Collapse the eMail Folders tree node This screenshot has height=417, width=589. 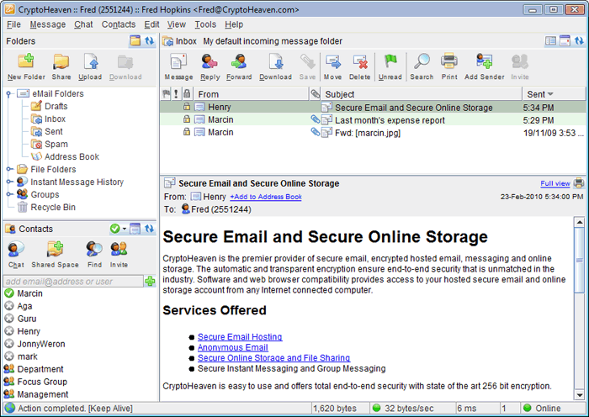(8, 93)
